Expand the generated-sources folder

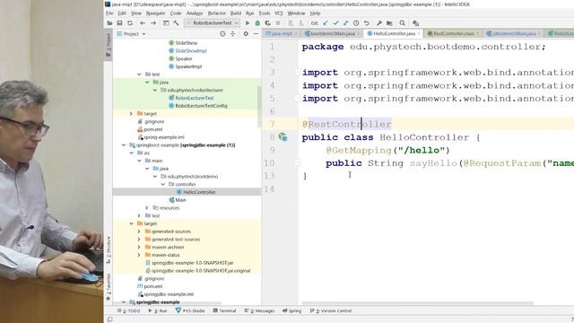point(139,231)
